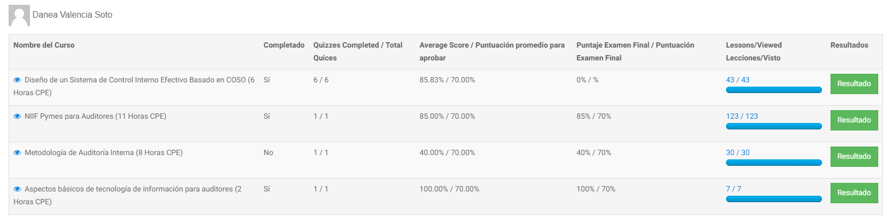Click Danea Valencia Soto's avatar image
The height and width of the screenshot is (223, 890).
pyautogui.click(x=19, y=16)
